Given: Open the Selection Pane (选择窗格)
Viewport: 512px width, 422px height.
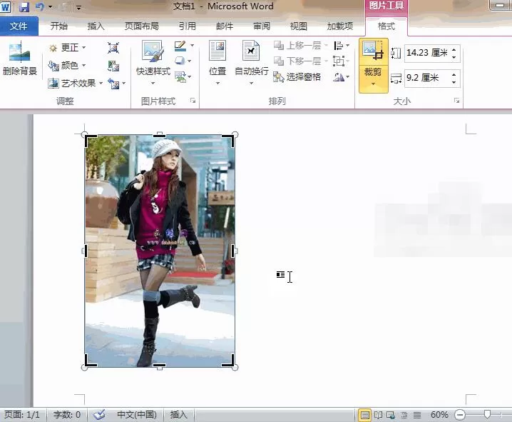Looking at the screenshot, I should pos(297,77).
